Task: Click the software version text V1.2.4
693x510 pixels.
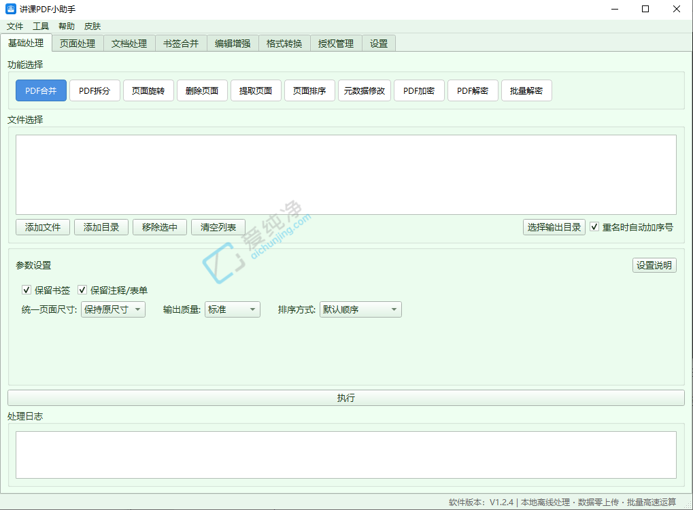Action: click(502, 502)
